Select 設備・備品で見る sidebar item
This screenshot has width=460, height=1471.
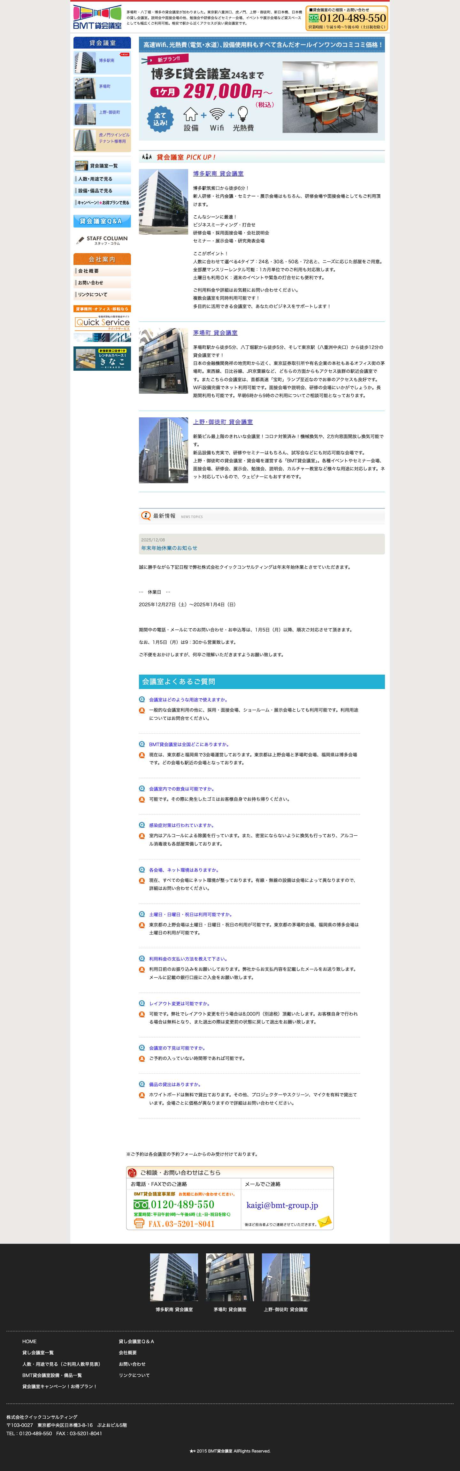[x=102, y=191]
